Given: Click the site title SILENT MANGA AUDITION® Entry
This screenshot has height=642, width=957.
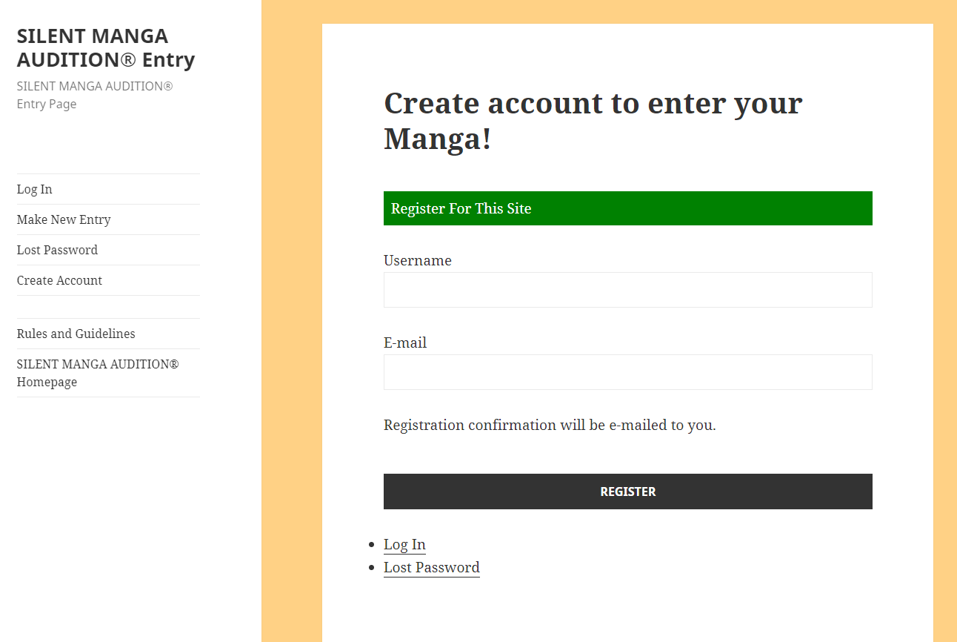Looking at the screenshot, I should [105, 47].
